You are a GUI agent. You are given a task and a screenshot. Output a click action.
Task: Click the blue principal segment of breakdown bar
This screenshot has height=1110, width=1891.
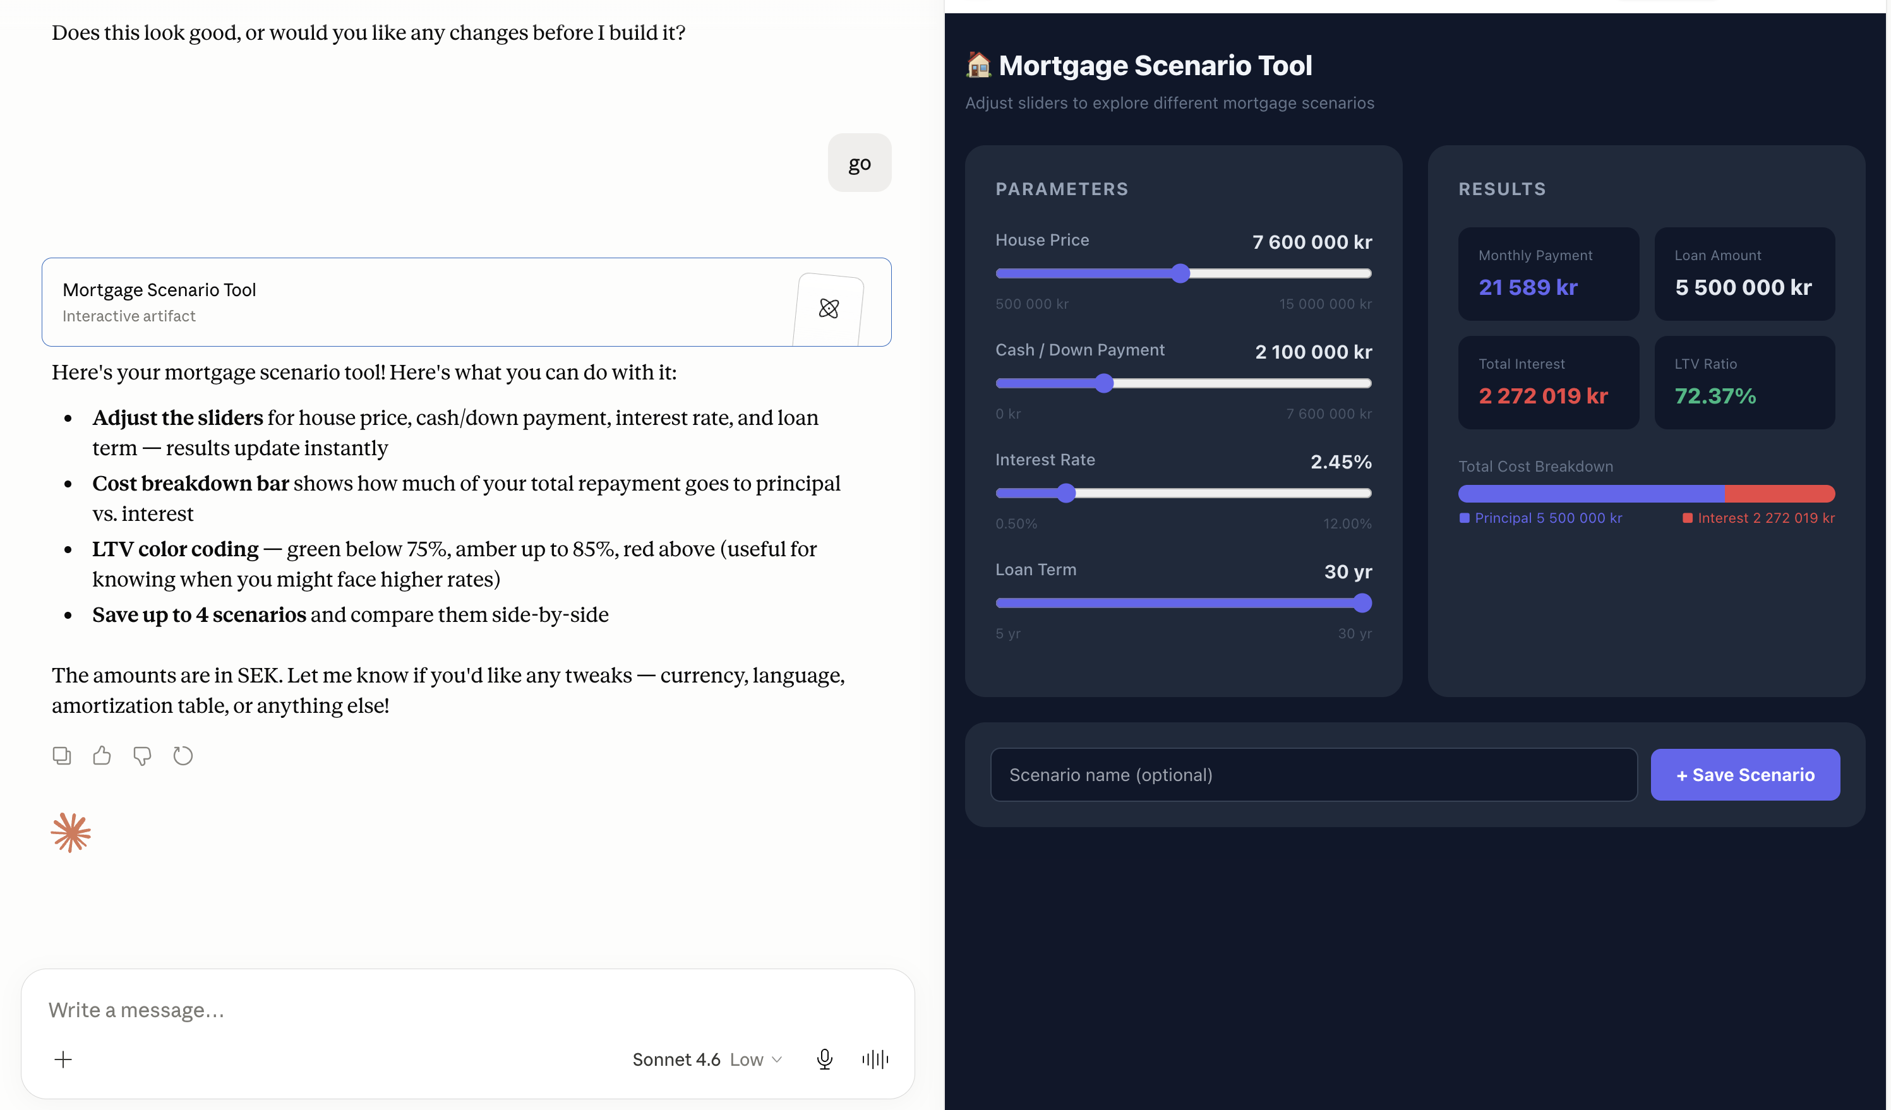(x=1592, y=494)
